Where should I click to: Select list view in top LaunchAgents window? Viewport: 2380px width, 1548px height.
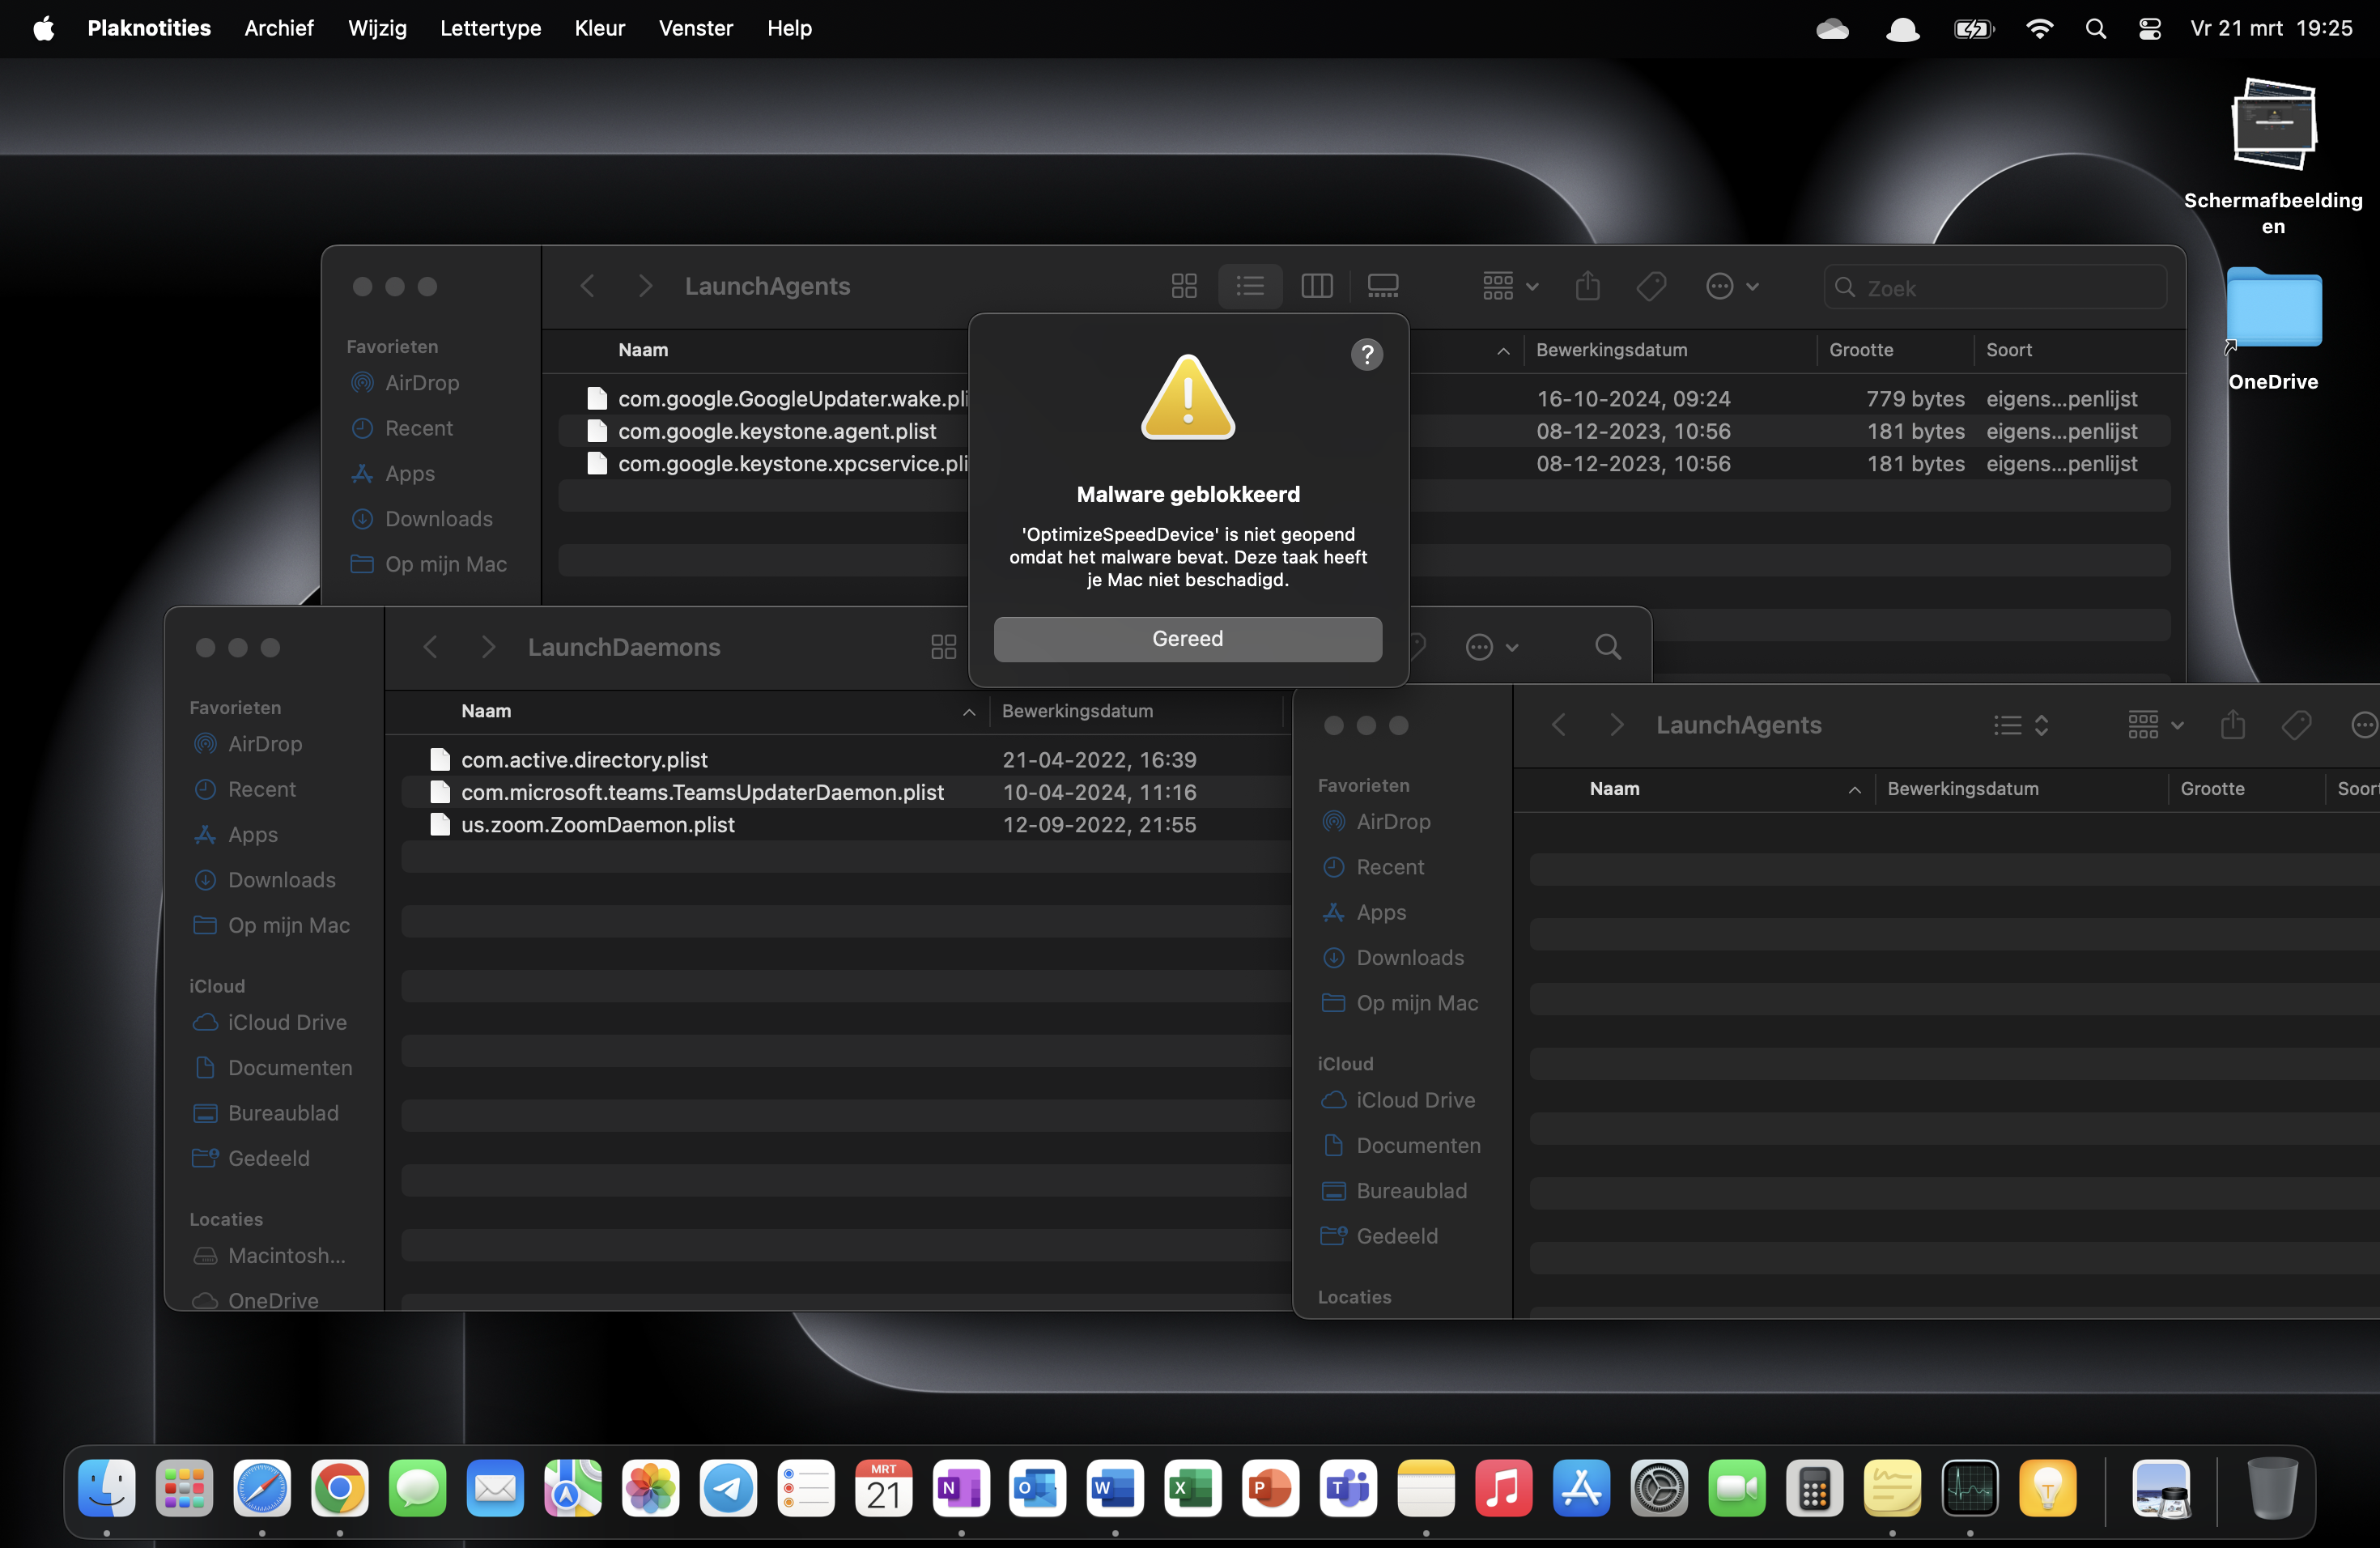click(x=1249, y=287)
